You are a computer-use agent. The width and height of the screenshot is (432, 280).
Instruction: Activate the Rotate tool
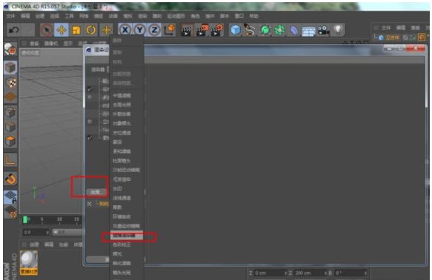[91, 30]
